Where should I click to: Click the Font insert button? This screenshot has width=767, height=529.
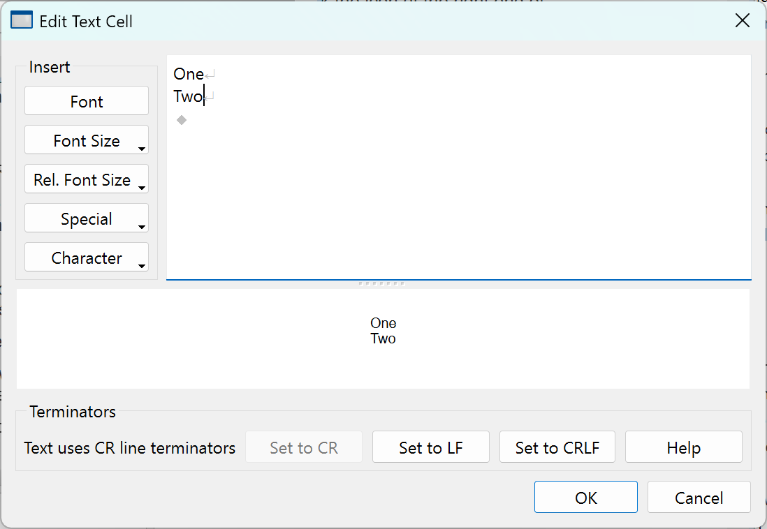coord(87,101)
